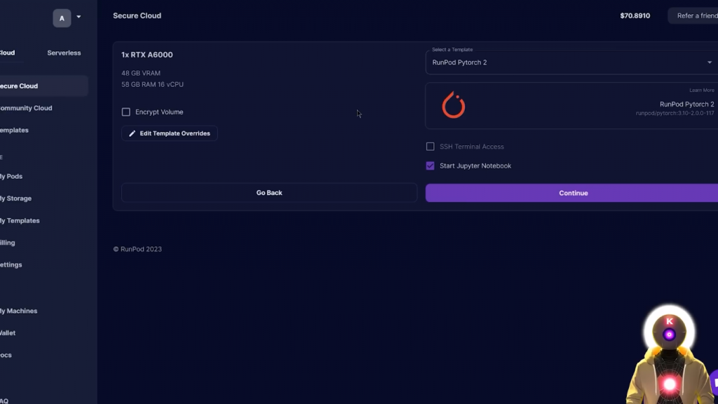The image size is (718, 404).
Task: Click the $70.8910 account balance
Action: pos(635,15)
